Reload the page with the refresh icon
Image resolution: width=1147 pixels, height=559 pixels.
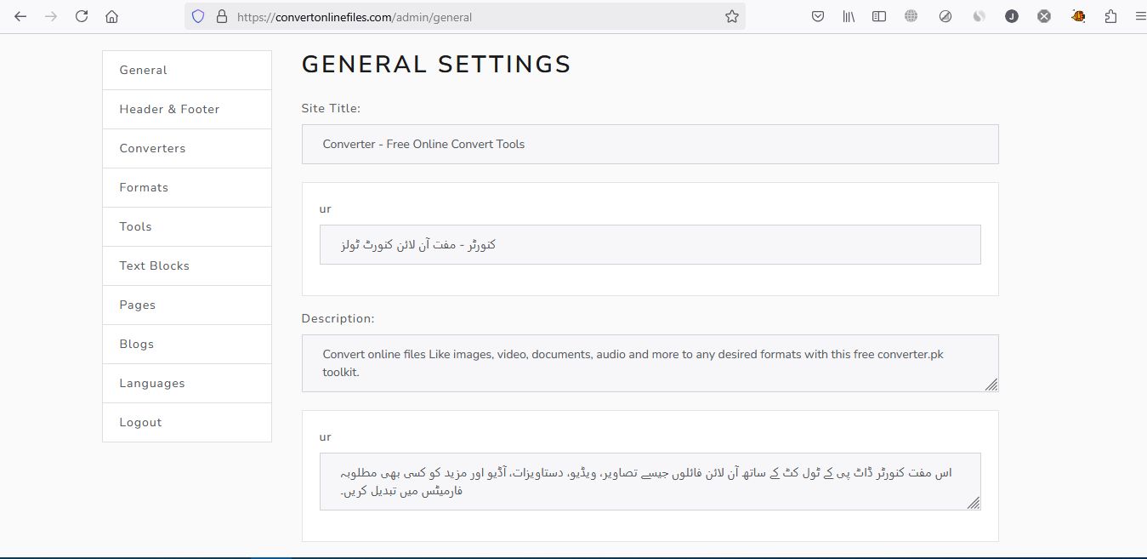pyautogui.click(x=82, y=16)
